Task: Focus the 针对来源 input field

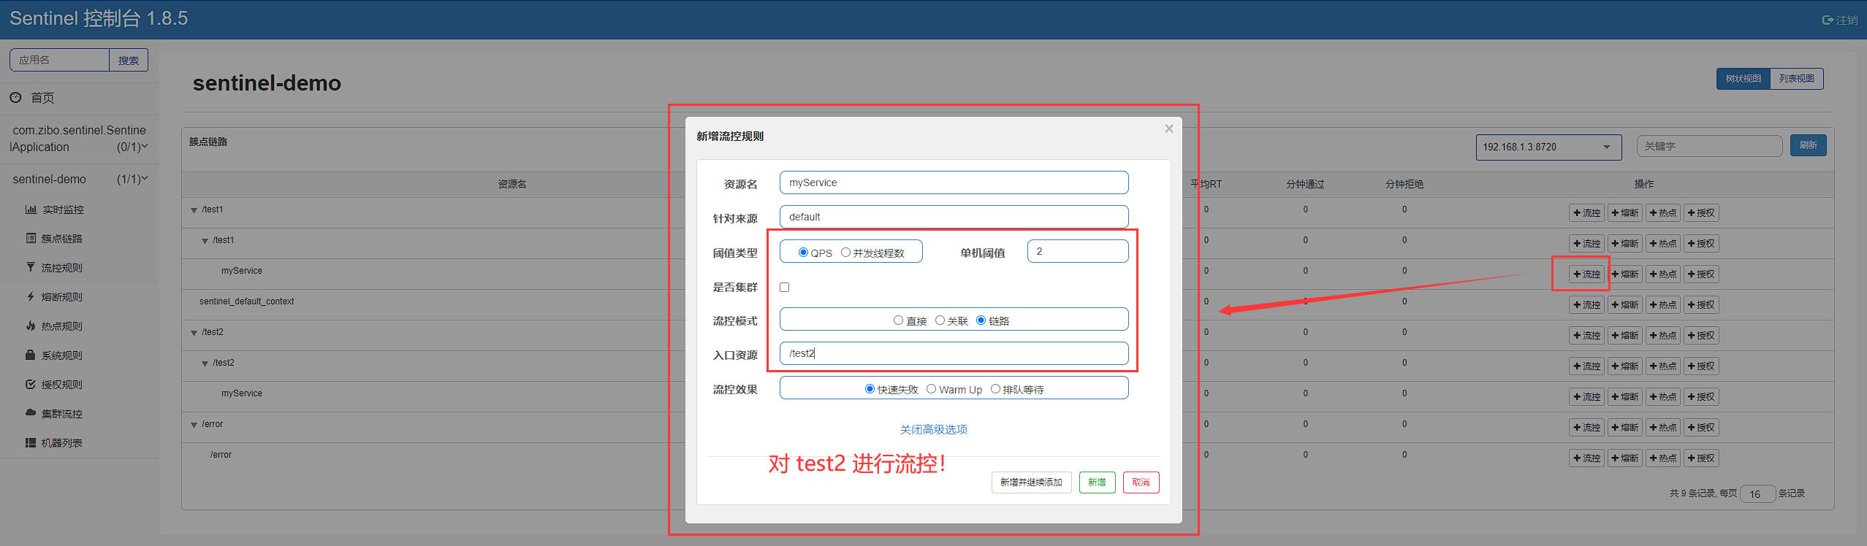Action: coord(954,217)
